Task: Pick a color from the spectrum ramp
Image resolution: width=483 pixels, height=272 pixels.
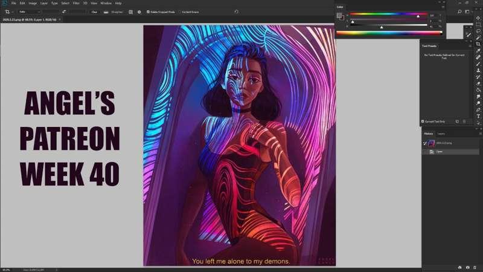Action: (389, 33)
